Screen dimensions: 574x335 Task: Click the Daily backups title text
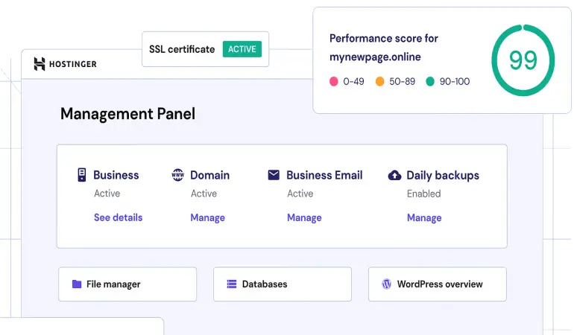pos(443,175)
